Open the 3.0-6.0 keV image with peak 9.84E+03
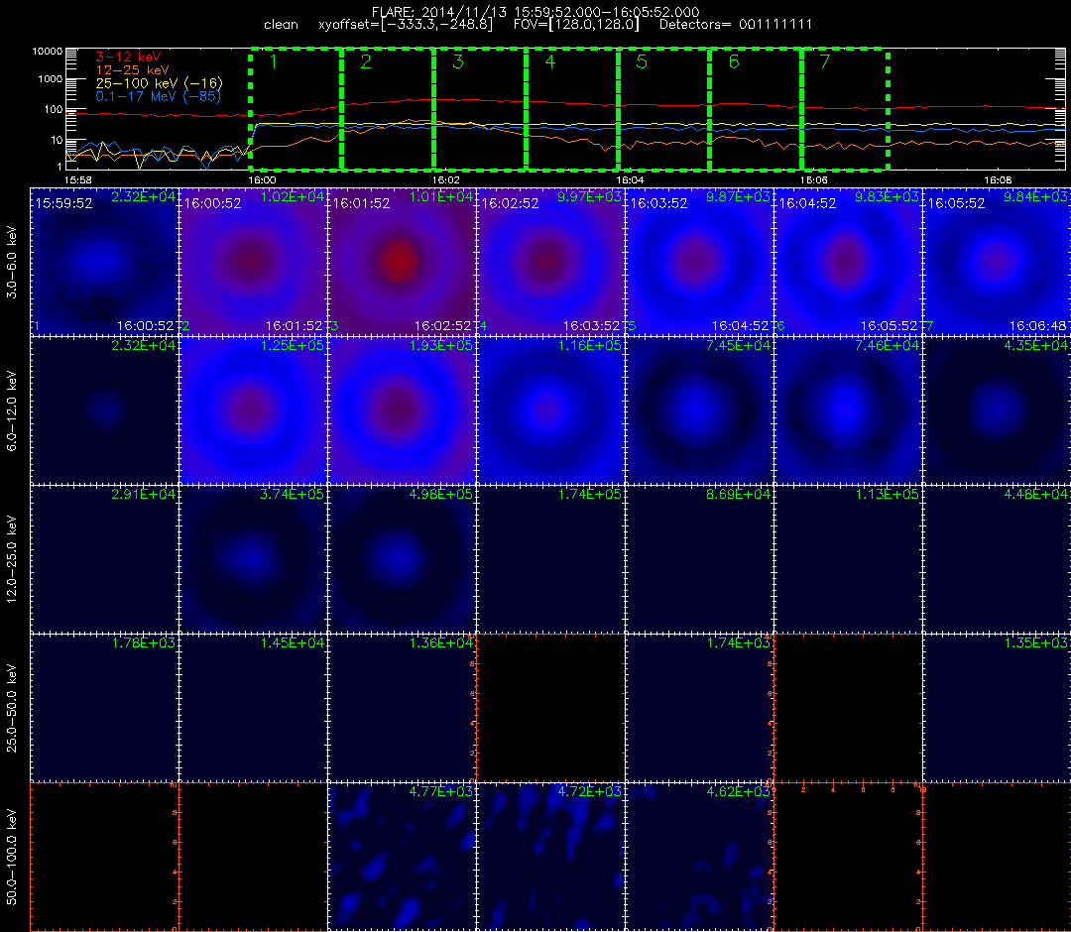This screenshot has width=1071, height=932. [998, 262]
